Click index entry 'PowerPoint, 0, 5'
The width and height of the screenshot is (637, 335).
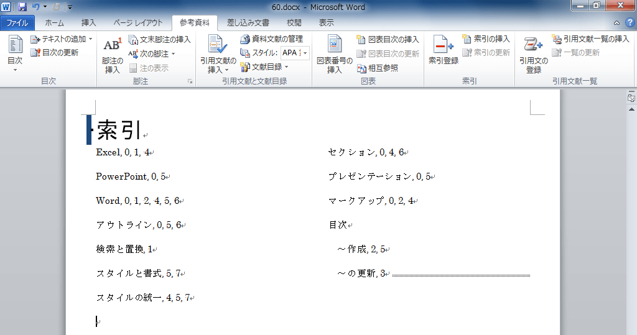(x=131, y=177)
